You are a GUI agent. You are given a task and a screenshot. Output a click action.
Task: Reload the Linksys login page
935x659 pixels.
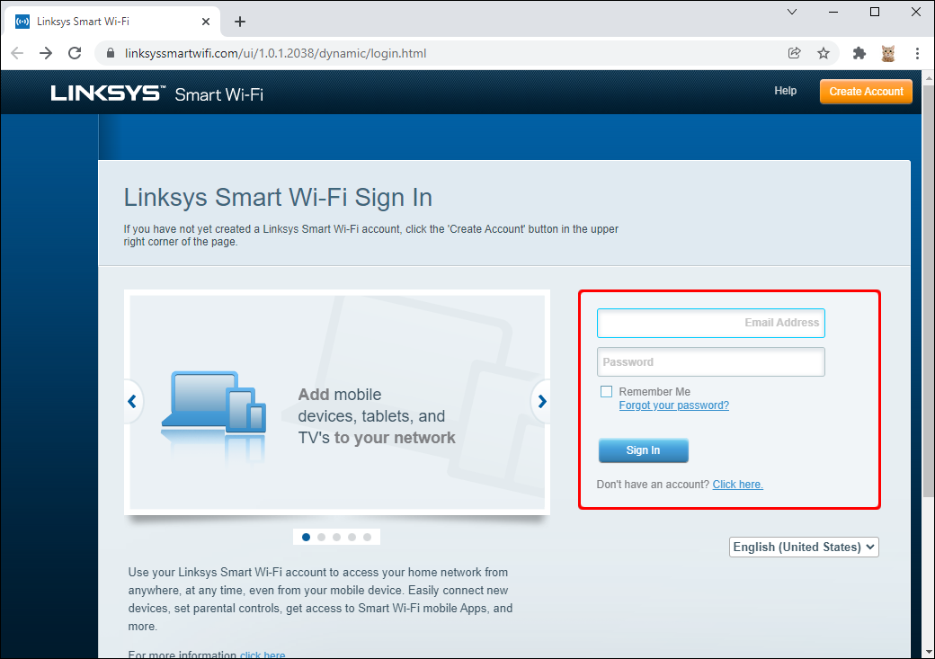(75, 53)
